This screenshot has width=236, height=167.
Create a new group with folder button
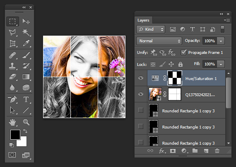[195, 150]
